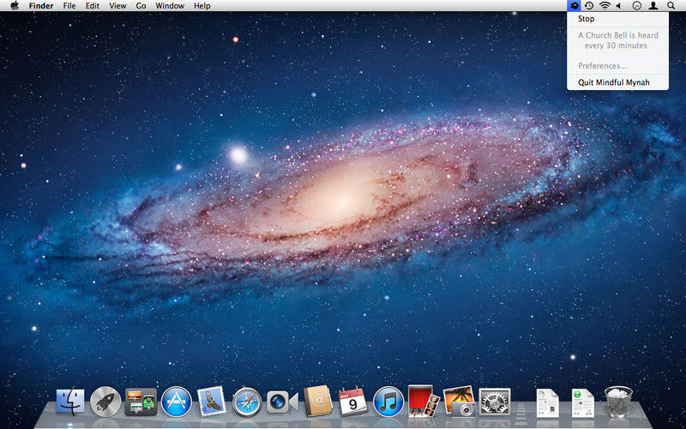Open iCal calendar showing 9
The height and width of the screenshot is (429, 686).
(353, 401)
